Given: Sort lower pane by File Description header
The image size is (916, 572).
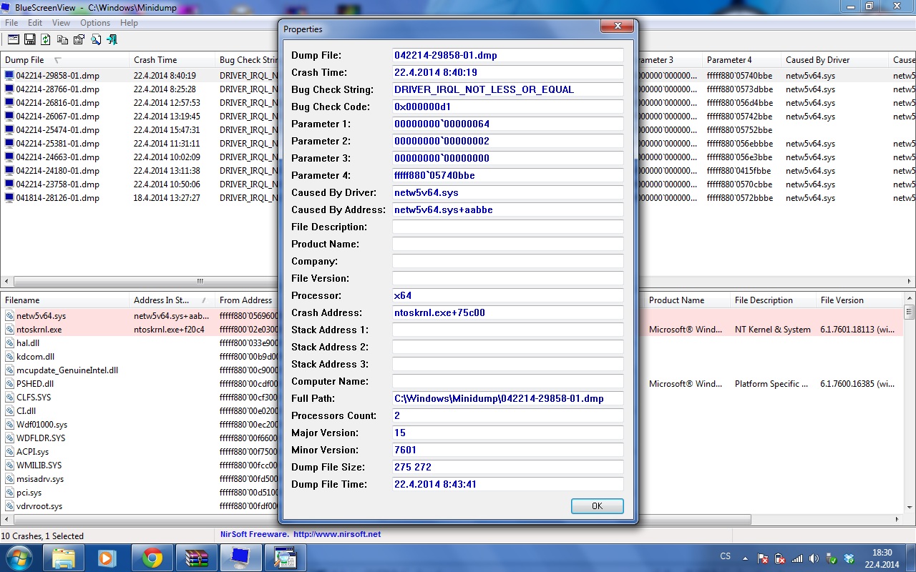Looking at the screenshot, I should 773,300.
